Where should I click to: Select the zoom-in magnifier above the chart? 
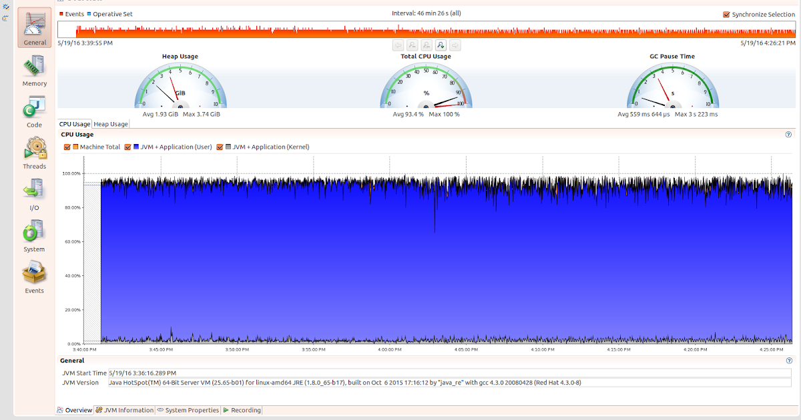point(440,45)
